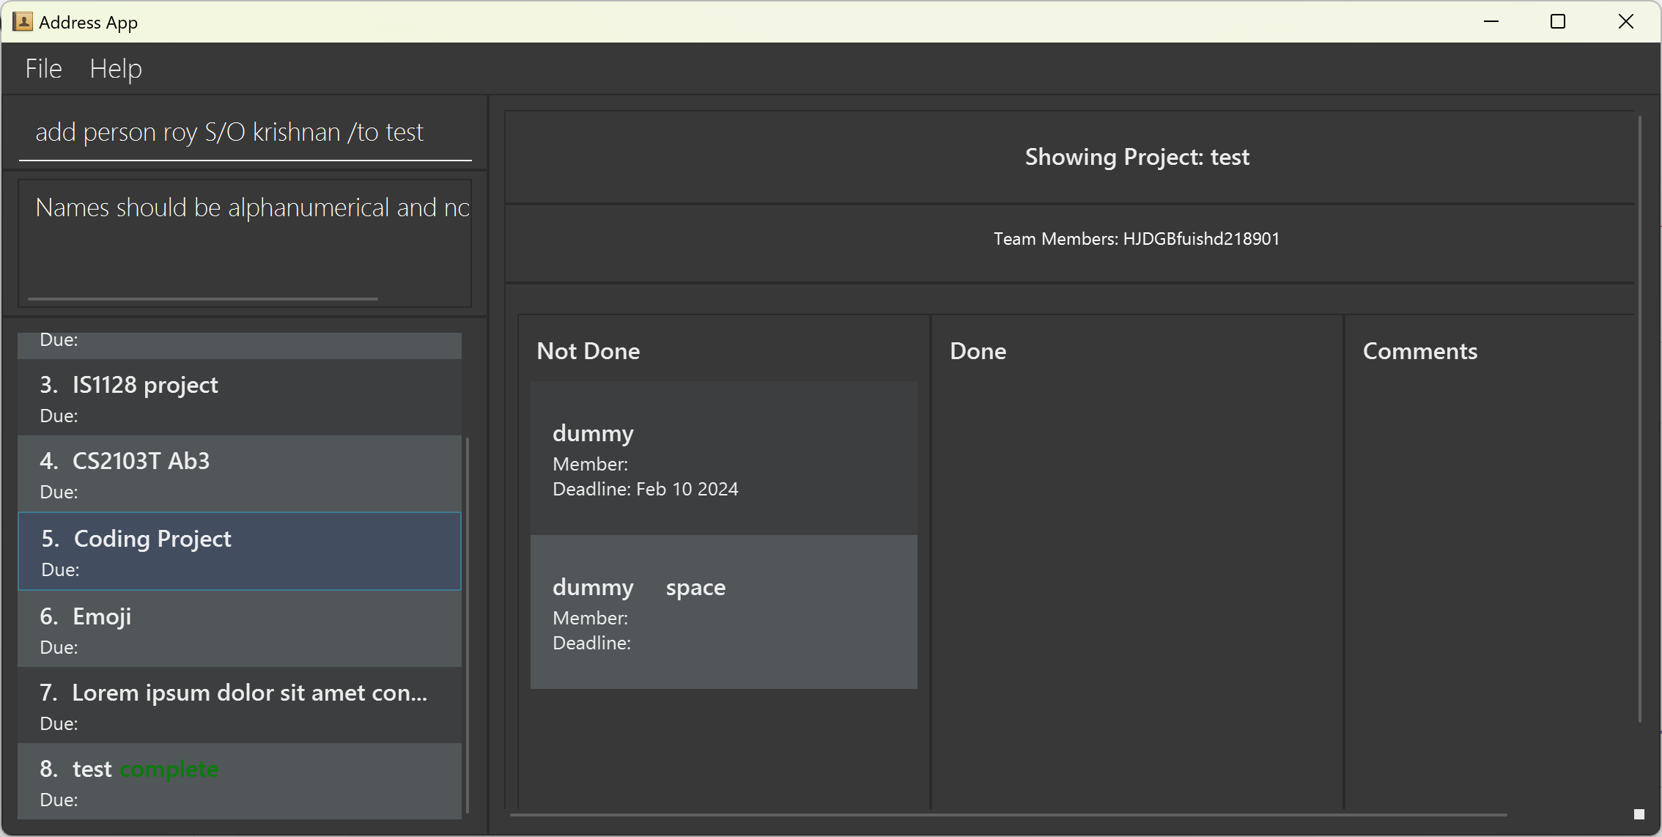Viewport: 1662px width, 837px height.
Task: Maximize the Address App window
Action: [1558, 22]
